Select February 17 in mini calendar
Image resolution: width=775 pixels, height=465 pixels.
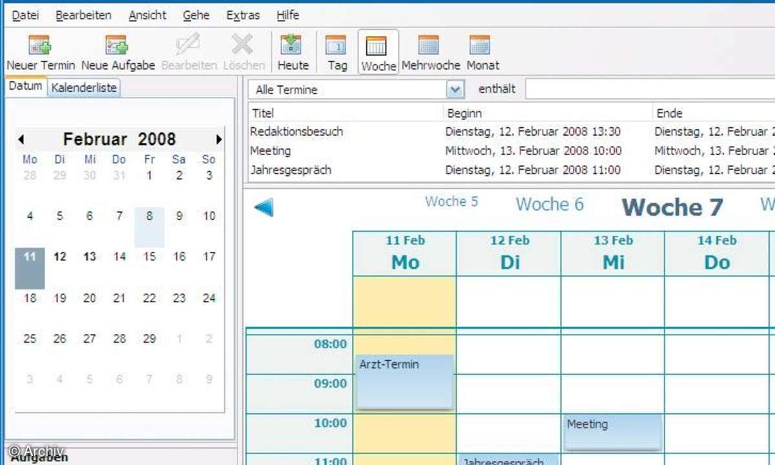pos(209,256)
